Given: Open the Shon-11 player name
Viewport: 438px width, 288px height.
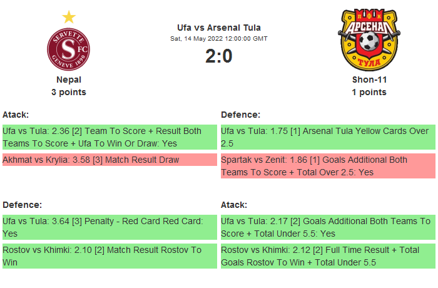Looking at the screenshot, I should 369,80.
